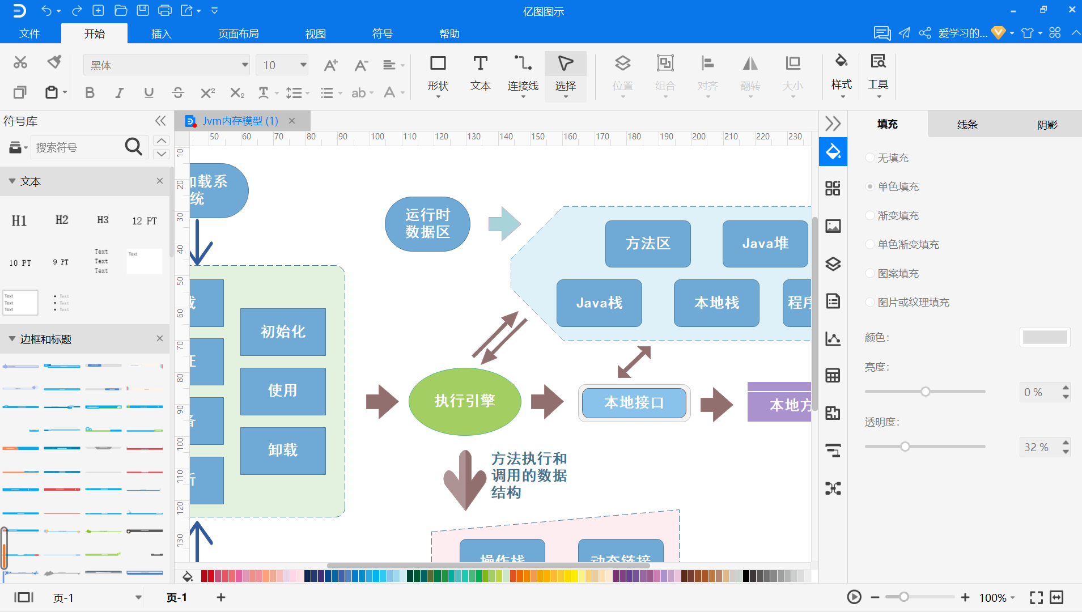Image resolution: width=1082 pixels, height=612 pixels.
Task: Select the format painter brush icon
Action: tap(54, 62)
